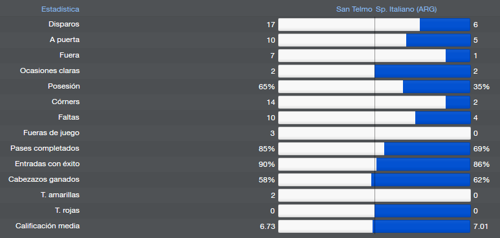Click the Entradas con éxito bar
The image size is (500, 238).
coord(375,164)
